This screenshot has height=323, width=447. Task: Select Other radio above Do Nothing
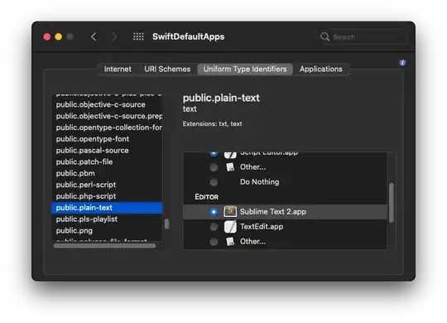click(214, 167)
